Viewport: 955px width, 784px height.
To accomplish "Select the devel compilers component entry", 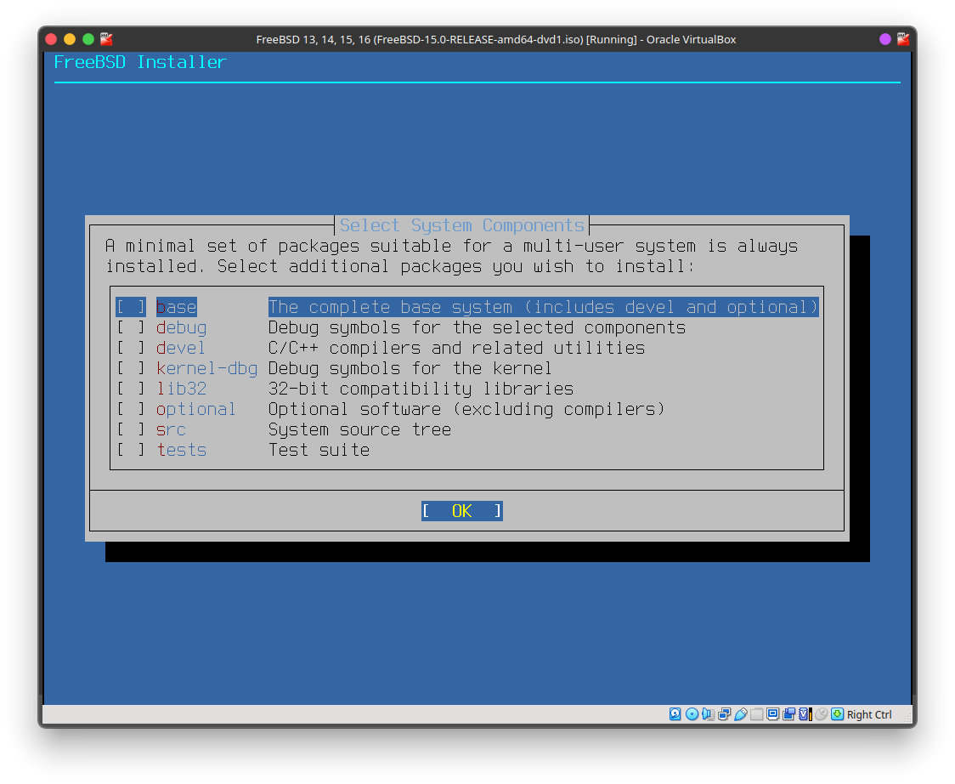I will click(x=180, y=348).
